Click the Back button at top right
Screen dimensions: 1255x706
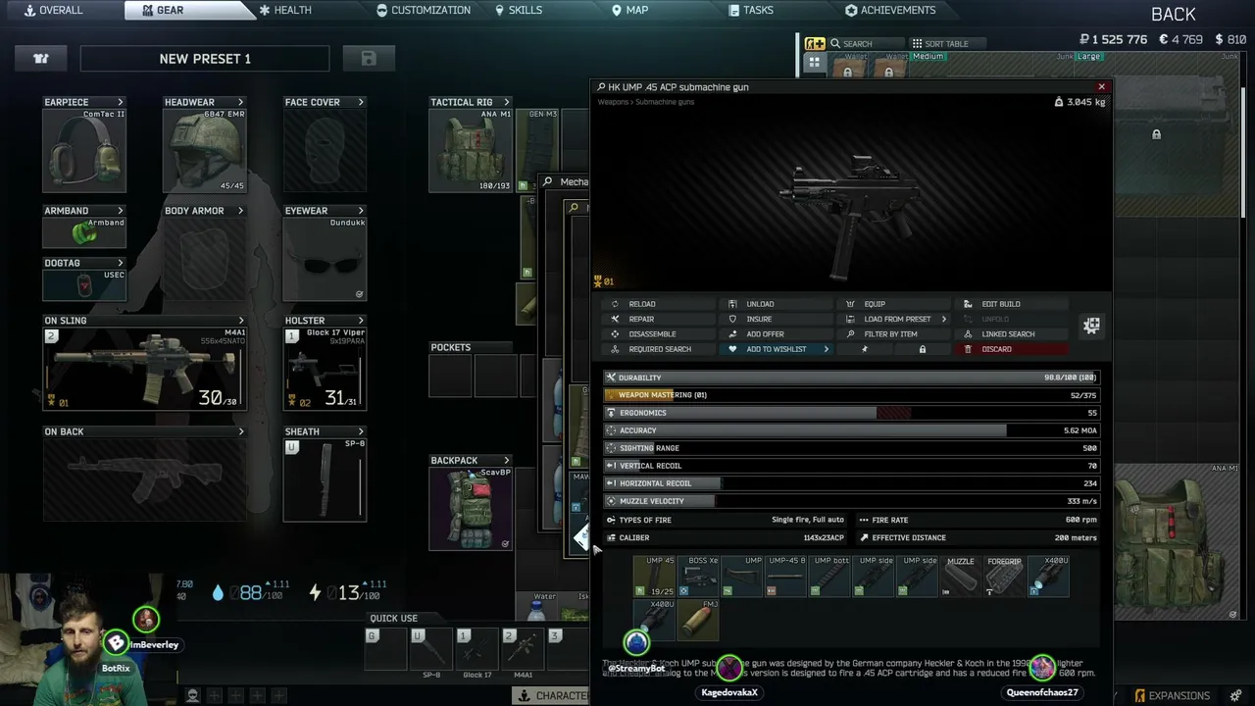tap(1174, 14)
